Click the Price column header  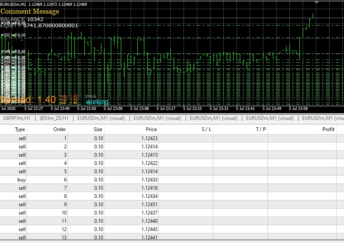pyautogui.click(x=131, y=129)
